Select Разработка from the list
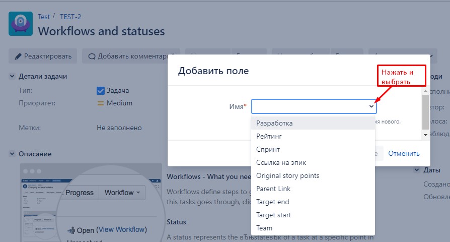The height and width of the screenshot is (242, 450). pyautogui.click(x=313, y=123)
